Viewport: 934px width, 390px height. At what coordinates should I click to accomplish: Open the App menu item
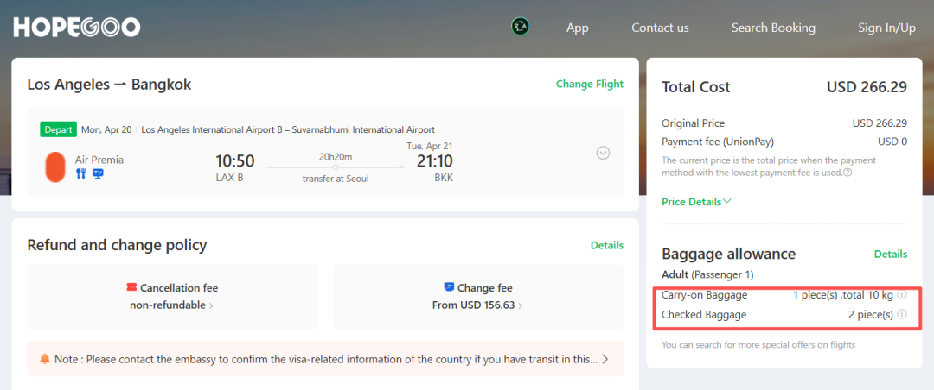[x=578, y=28]
